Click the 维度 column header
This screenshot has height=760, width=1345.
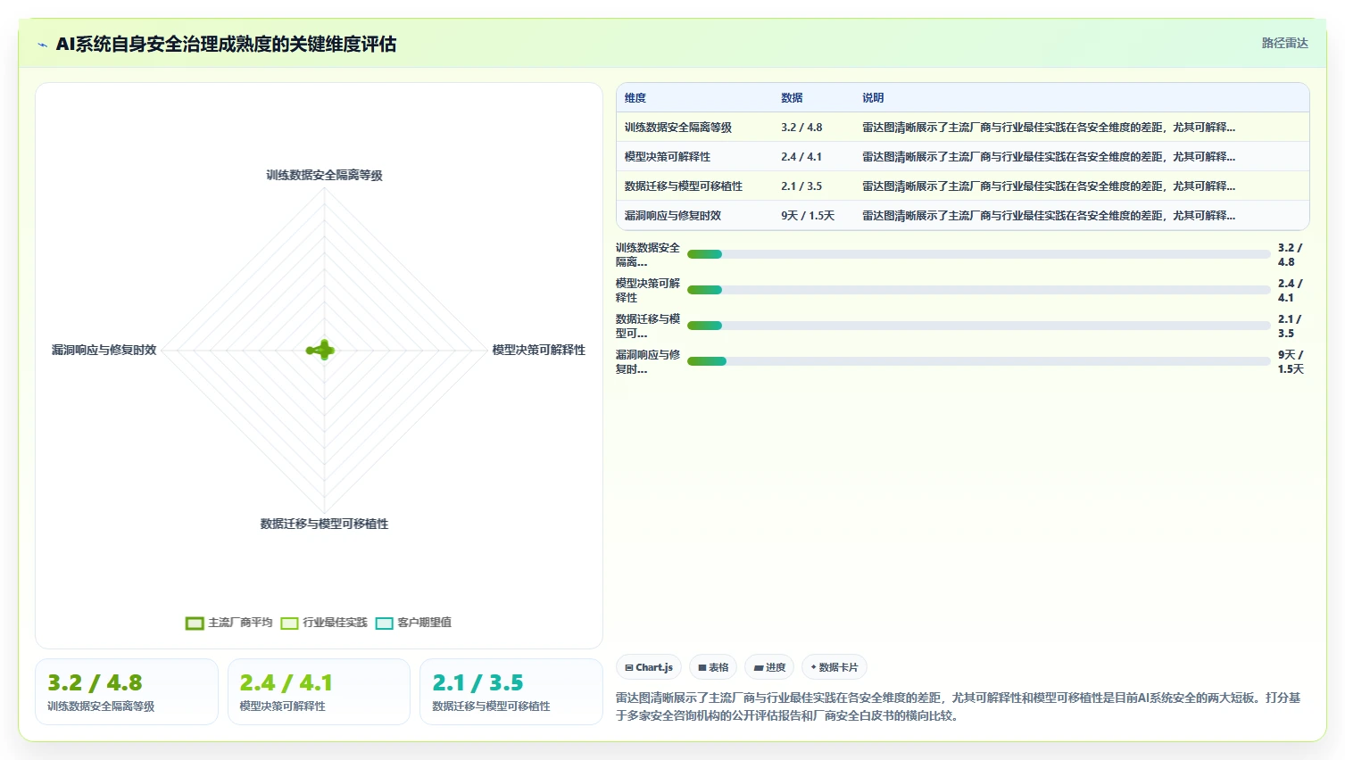pyautogui.click(x=635, y=98)
